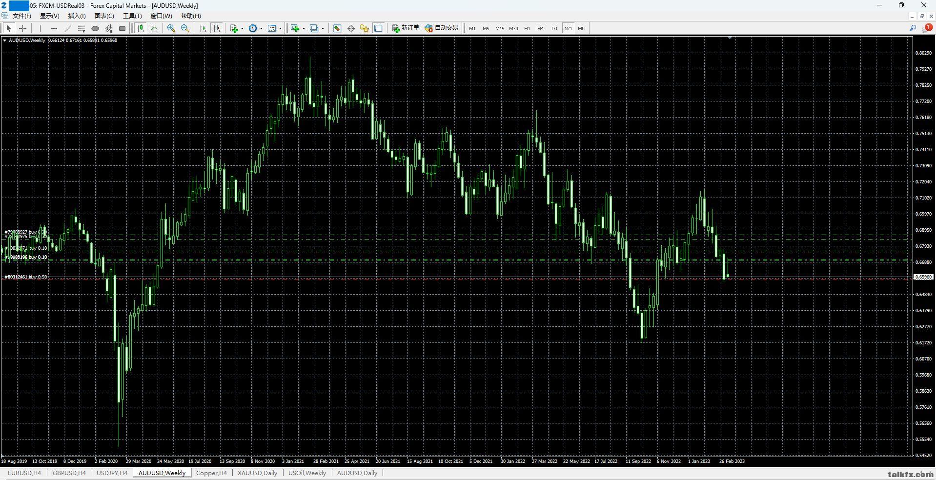Switch to the XAUUSD,Daily chart tab

pos(257,473)
